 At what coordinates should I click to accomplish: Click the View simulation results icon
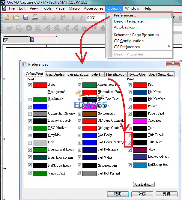point(38,28)
